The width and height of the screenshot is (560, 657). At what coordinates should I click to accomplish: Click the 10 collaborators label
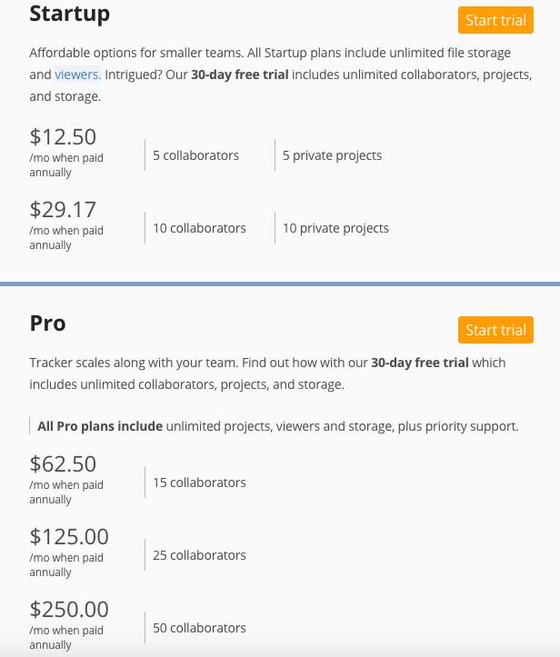click(199, 228)
